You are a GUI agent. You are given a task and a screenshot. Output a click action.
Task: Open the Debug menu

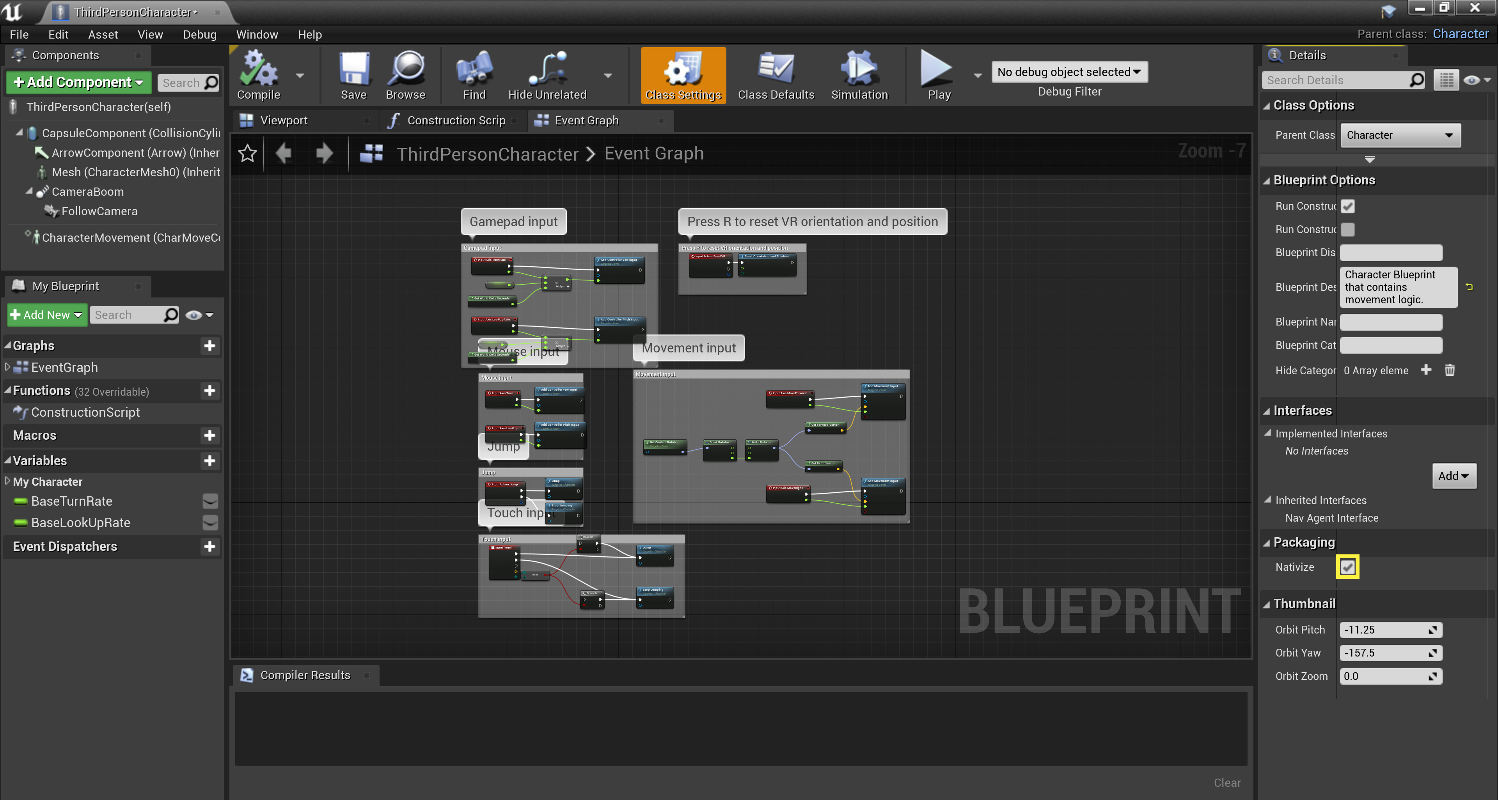tap(199, 34)
